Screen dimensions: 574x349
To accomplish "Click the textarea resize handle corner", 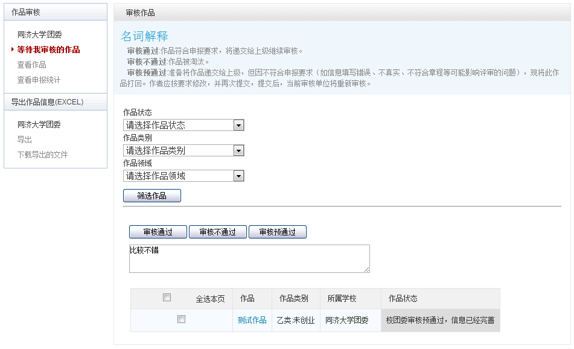I will 367,269.
